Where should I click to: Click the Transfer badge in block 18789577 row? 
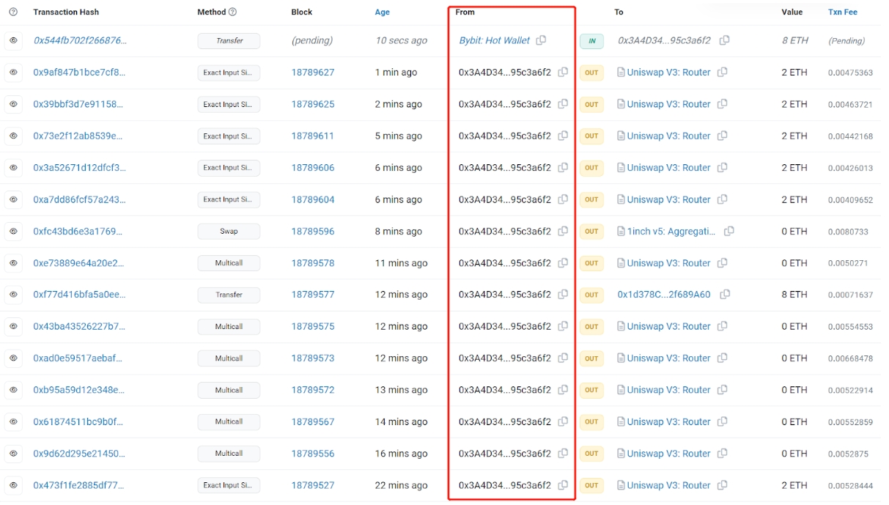(x=229, y=295)
